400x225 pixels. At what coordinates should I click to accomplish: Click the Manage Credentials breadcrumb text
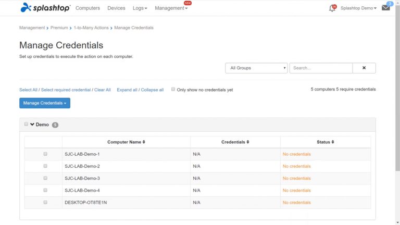(x=134, y=28)
